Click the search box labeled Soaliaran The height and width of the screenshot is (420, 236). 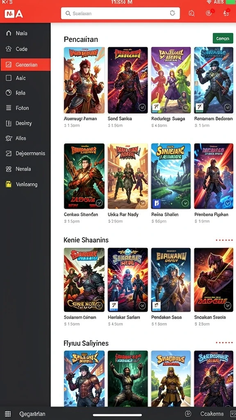120,13
